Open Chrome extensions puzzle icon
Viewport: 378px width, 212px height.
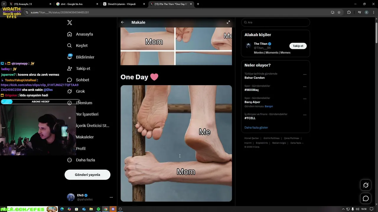coord(349,12)
